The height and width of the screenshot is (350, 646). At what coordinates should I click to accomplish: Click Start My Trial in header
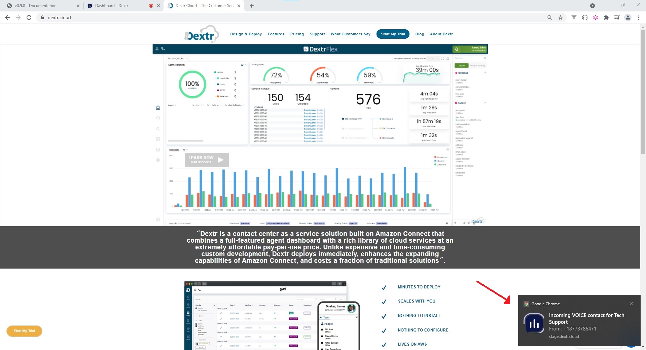coord(393,34)
